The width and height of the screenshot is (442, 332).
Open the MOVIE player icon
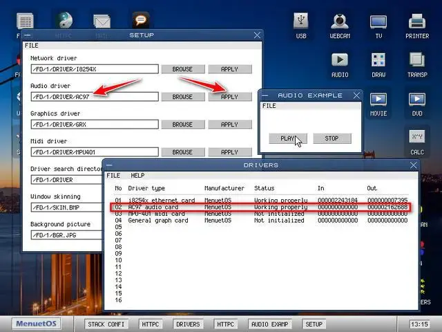tap(378, 100)
